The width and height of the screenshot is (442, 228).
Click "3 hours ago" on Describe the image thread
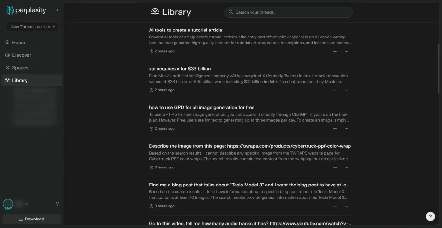(x=164, y=167)
